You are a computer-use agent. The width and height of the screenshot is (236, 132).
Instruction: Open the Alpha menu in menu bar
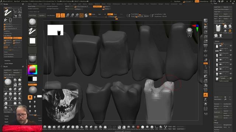tap(30, 4)
